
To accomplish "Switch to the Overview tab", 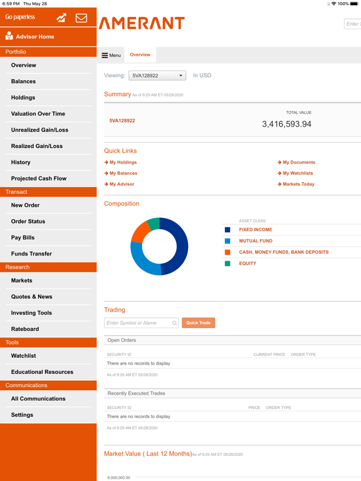I will point(140,54).
